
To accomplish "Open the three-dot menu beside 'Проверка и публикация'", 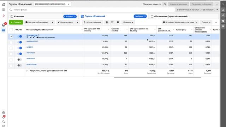I will click(217, 4).
